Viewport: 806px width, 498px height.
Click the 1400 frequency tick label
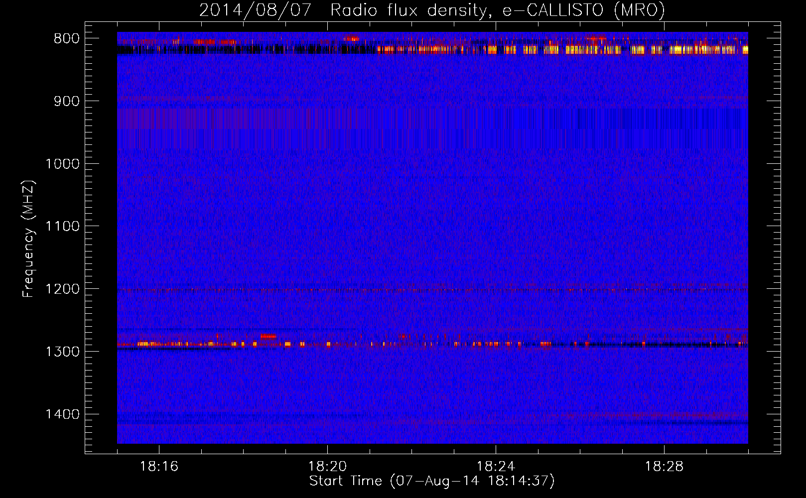point(62,414)
